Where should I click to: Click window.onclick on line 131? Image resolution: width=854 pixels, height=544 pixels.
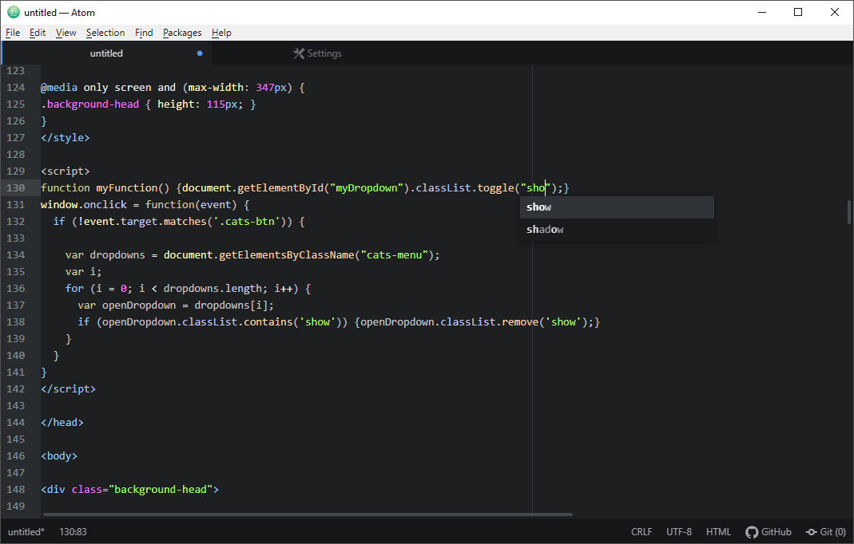click(84, 204)
